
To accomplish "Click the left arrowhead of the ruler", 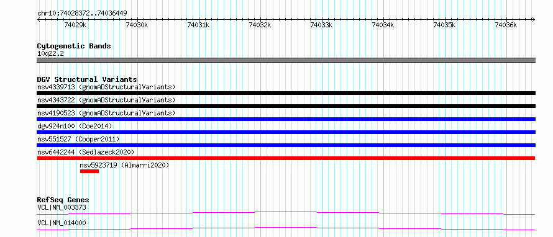I will (39, 19).
